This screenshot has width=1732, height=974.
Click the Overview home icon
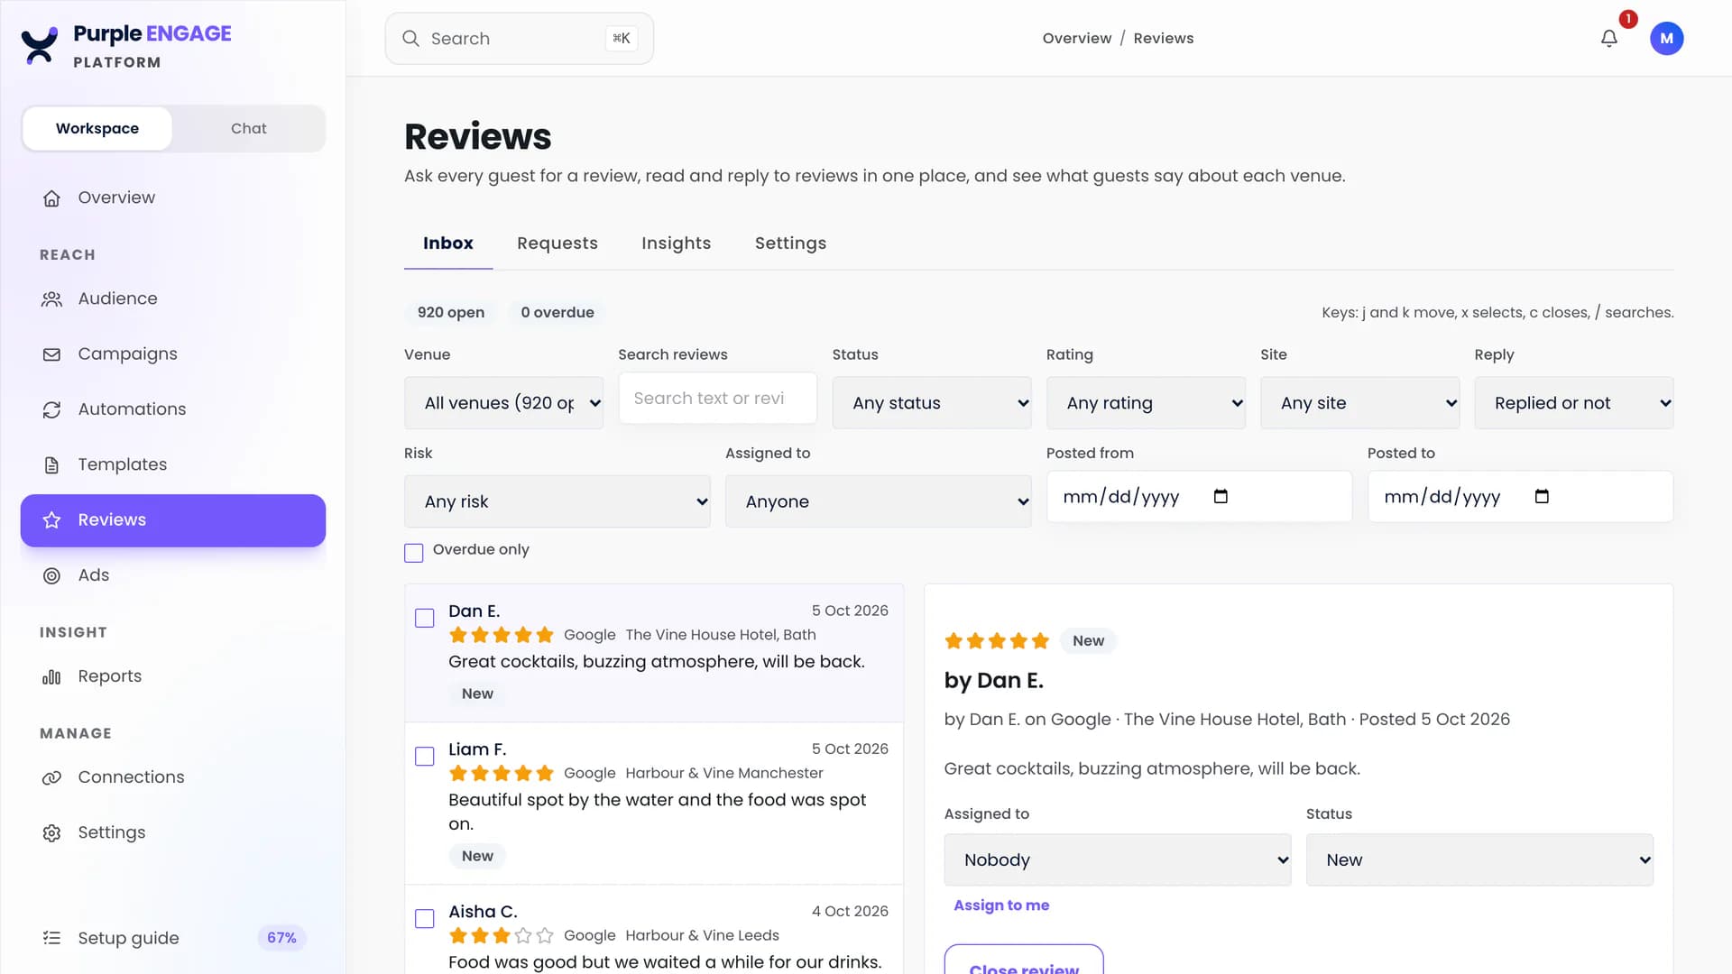click(x=51, y=198)
